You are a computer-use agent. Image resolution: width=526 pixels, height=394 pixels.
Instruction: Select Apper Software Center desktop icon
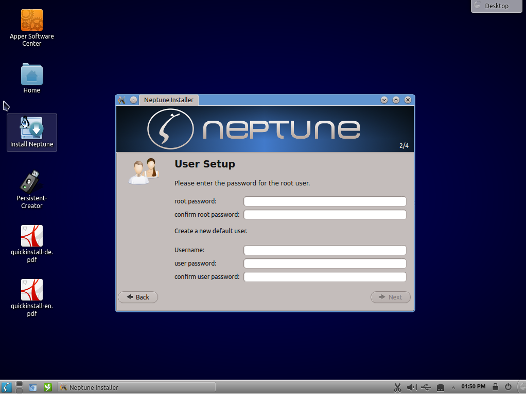pos(32,28)
